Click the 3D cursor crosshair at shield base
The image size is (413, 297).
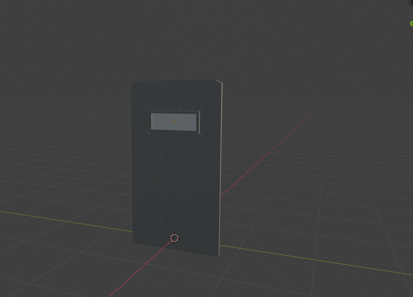(174, 238)
